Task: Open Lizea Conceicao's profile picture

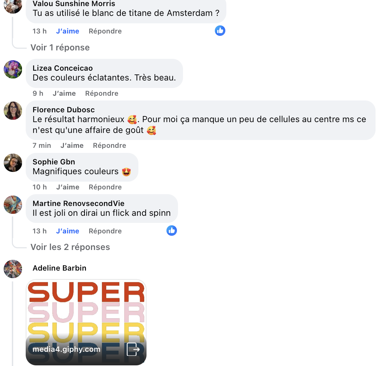Action: click(x=13, y=69)
